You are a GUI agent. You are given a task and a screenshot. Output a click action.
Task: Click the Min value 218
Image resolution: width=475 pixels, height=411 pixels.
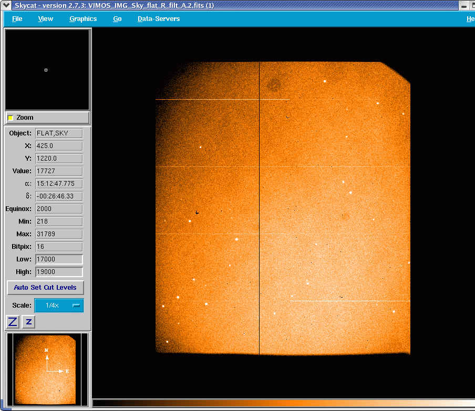coord(59,222)
